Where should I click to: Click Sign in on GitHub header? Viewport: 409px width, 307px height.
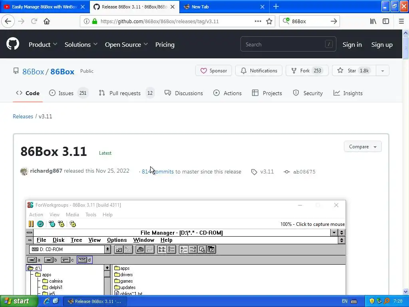352,45
